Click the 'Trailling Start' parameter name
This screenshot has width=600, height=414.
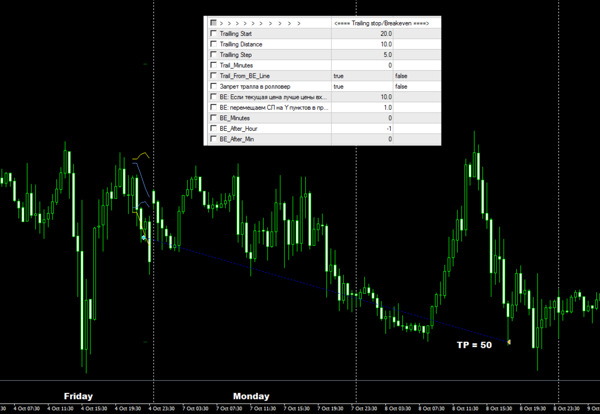click(236, 34)
